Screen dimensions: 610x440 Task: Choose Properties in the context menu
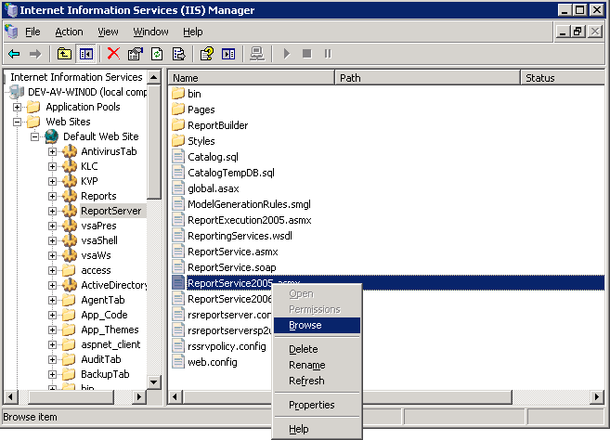[x=311, y=405]
